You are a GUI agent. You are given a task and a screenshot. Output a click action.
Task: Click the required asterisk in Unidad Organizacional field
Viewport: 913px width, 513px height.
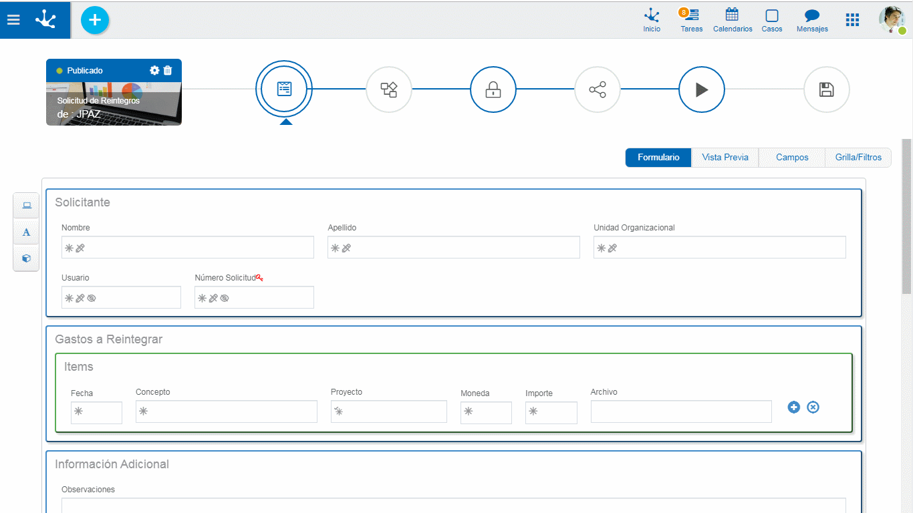tap(601, 248)
